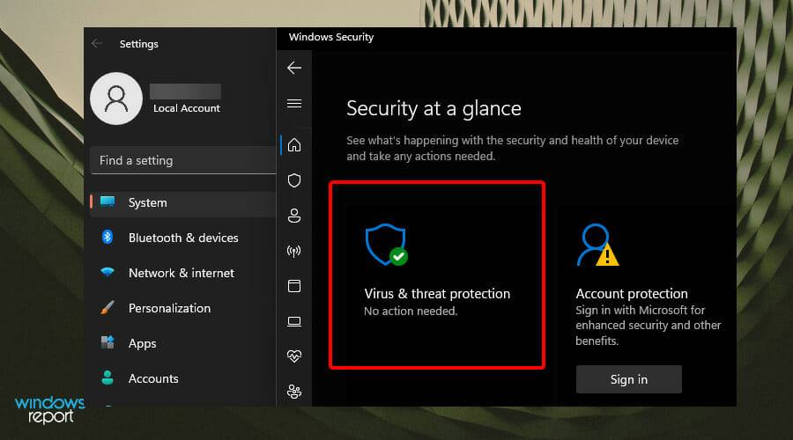
Task: Open Firewall & network protection sidebar icon
Action: (x=294, y=251)
